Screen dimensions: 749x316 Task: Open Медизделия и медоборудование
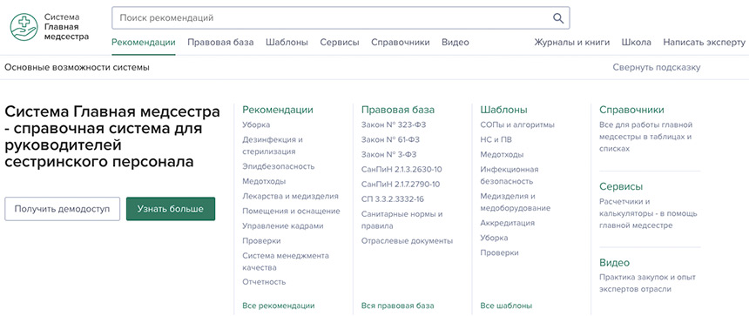pos(516,202)
